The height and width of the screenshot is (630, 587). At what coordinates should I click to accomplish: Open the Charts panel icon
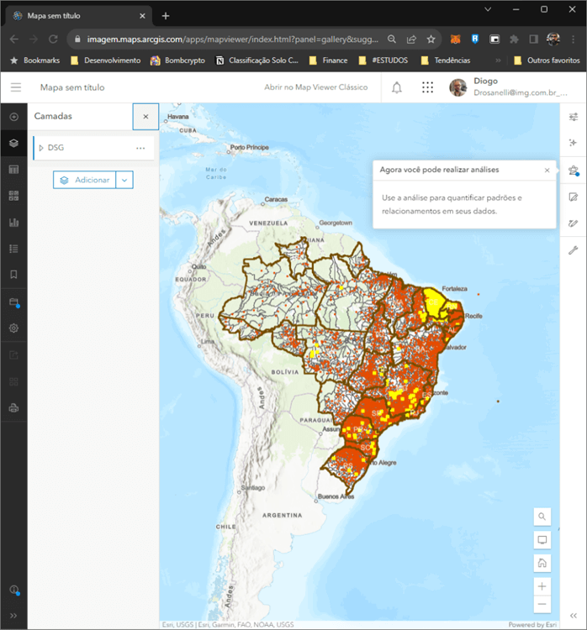13,223
